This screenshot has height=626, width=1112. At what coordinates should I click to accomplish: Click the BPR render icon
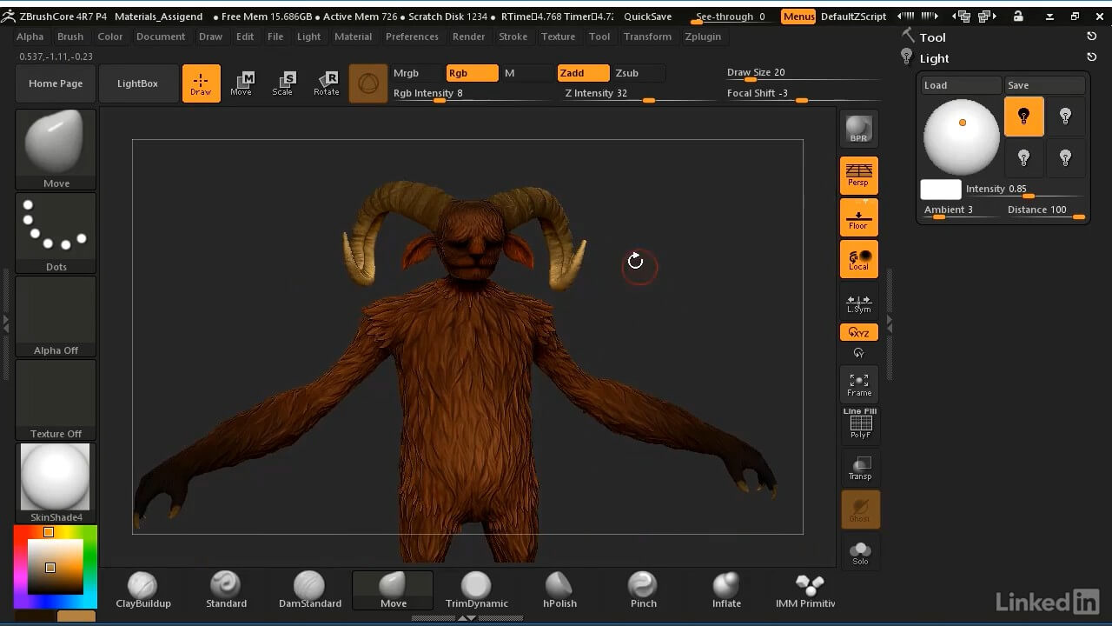858,129
